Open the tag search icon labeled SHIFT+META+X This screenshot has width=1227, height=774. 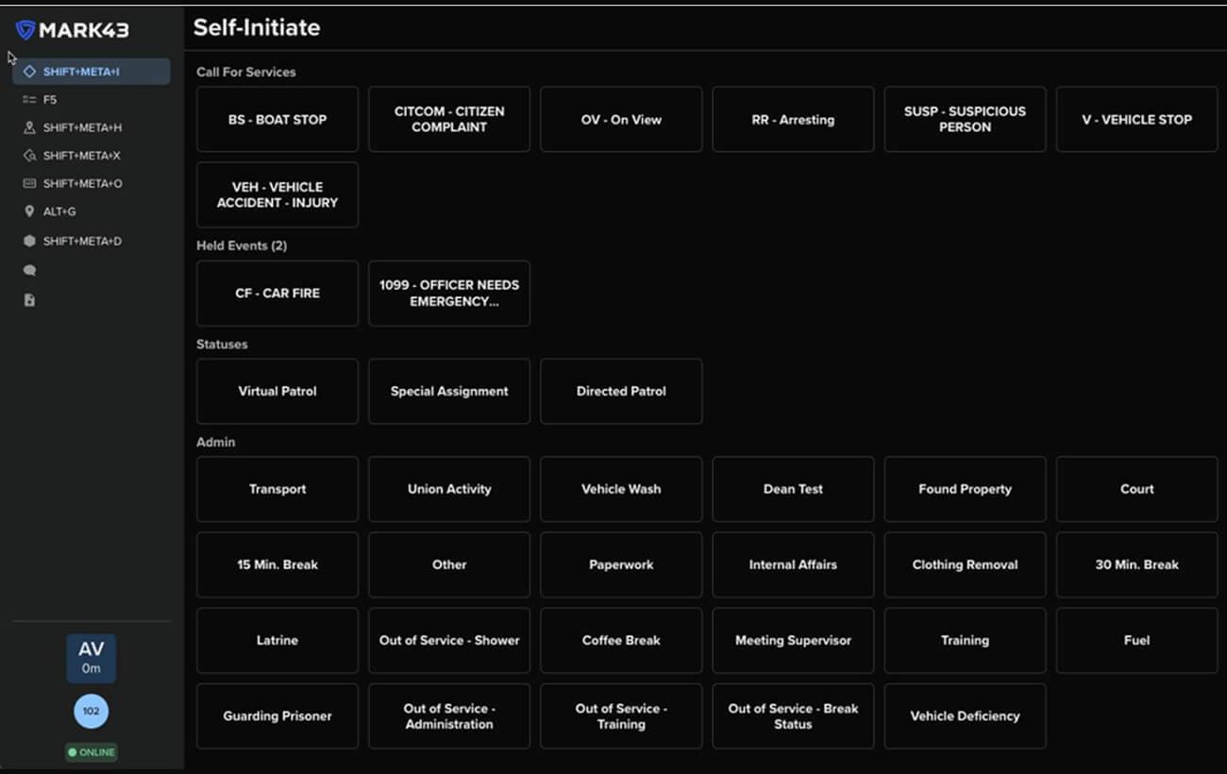(29, 156)
